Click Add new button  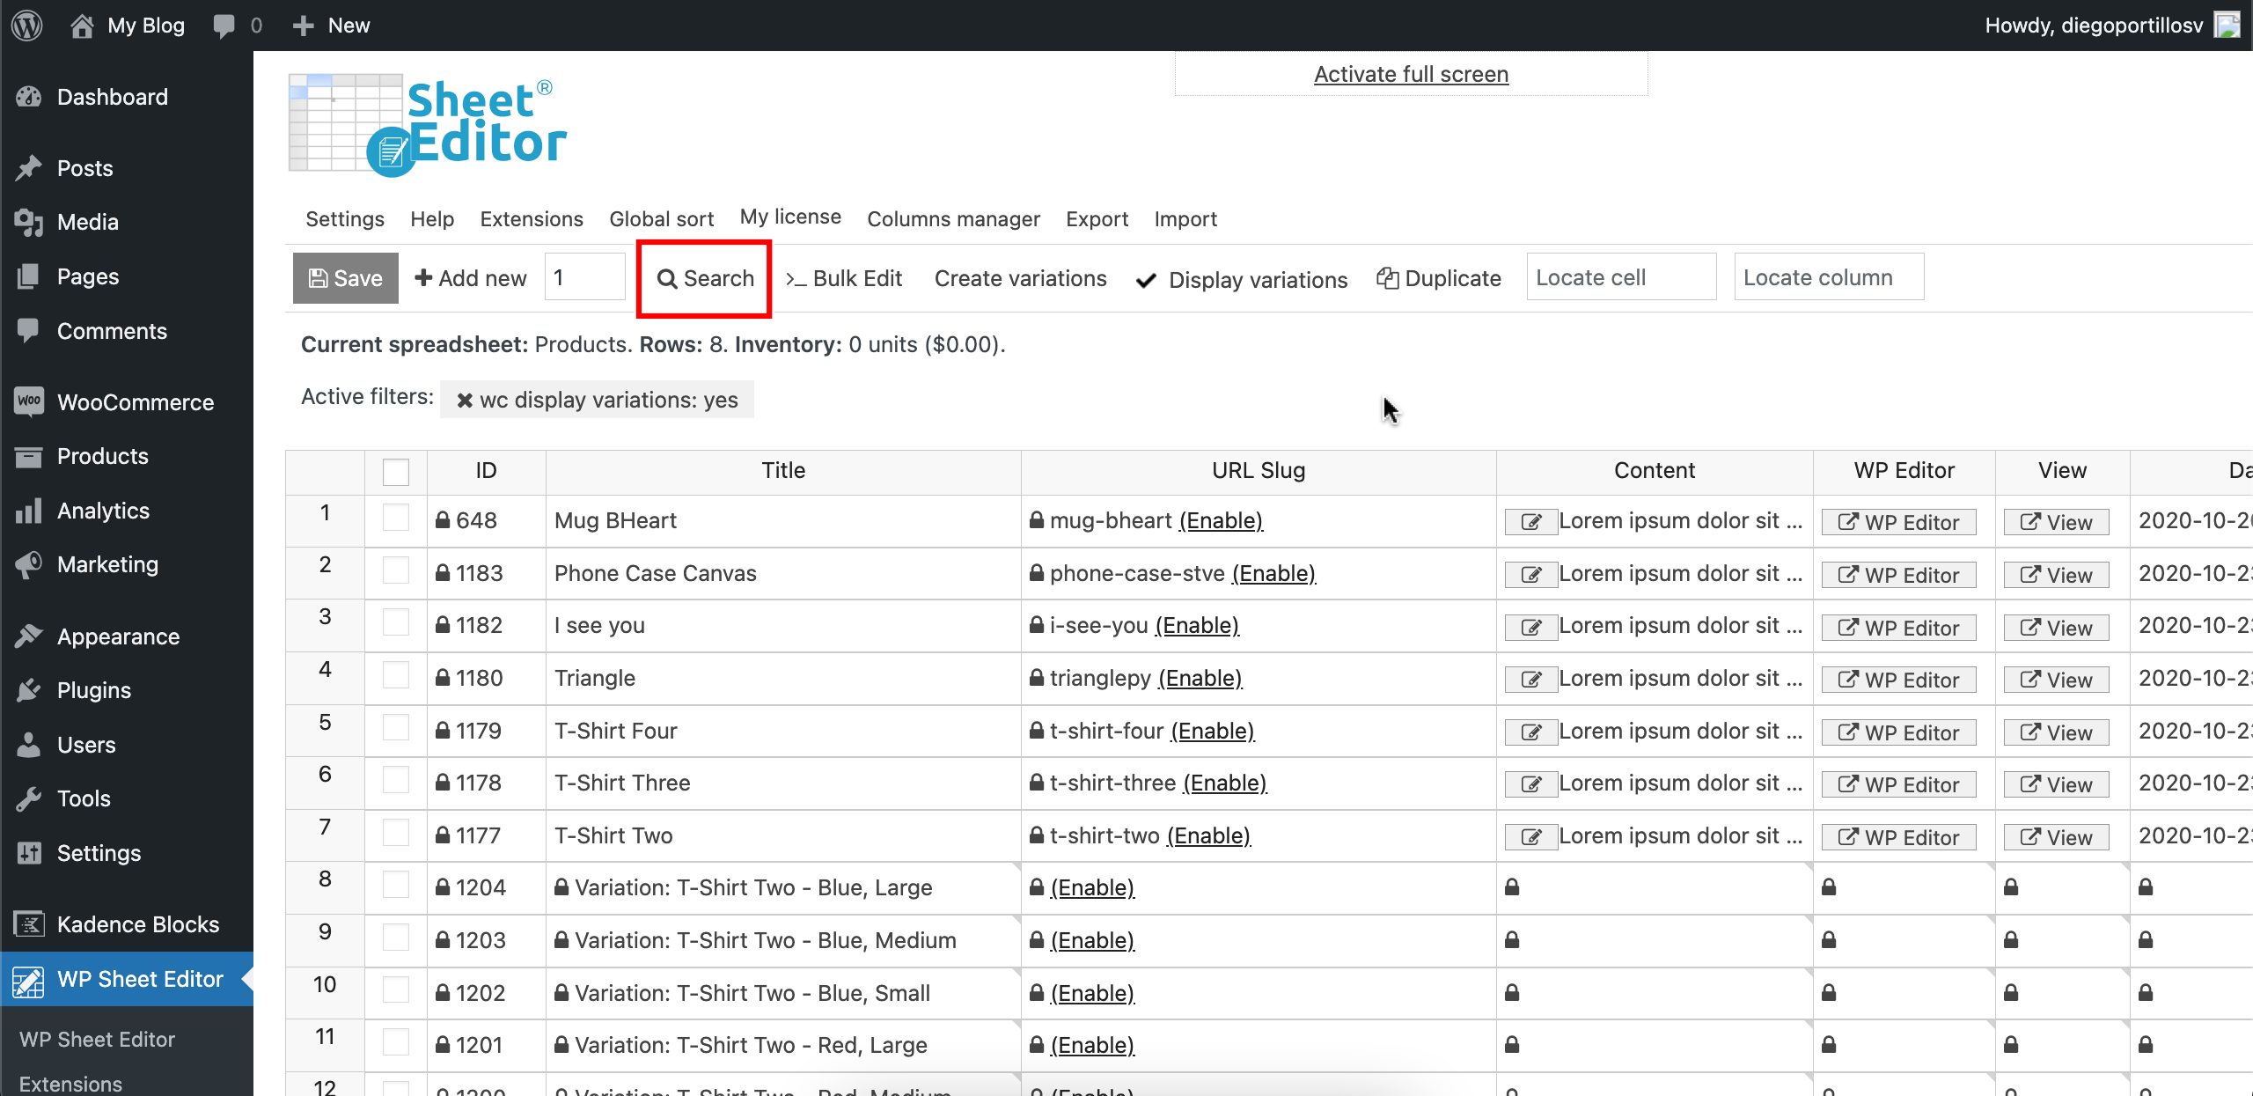point(471,278)
